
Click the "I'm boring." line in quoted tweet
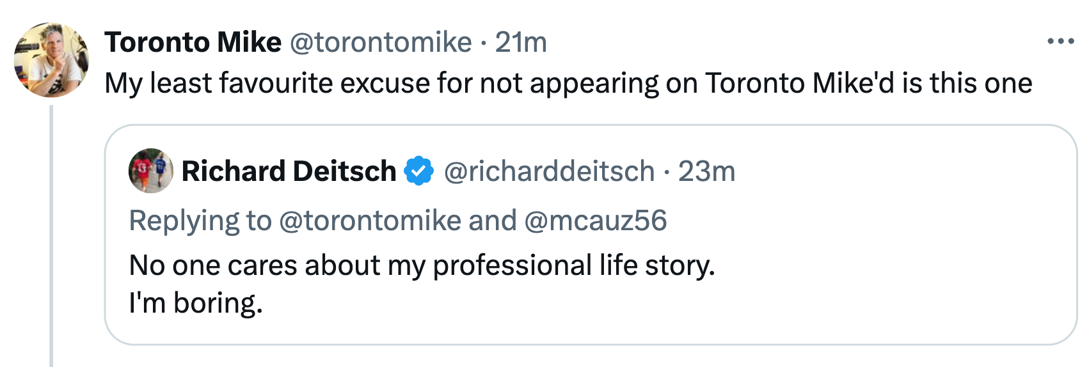click(x=196, y=303)
